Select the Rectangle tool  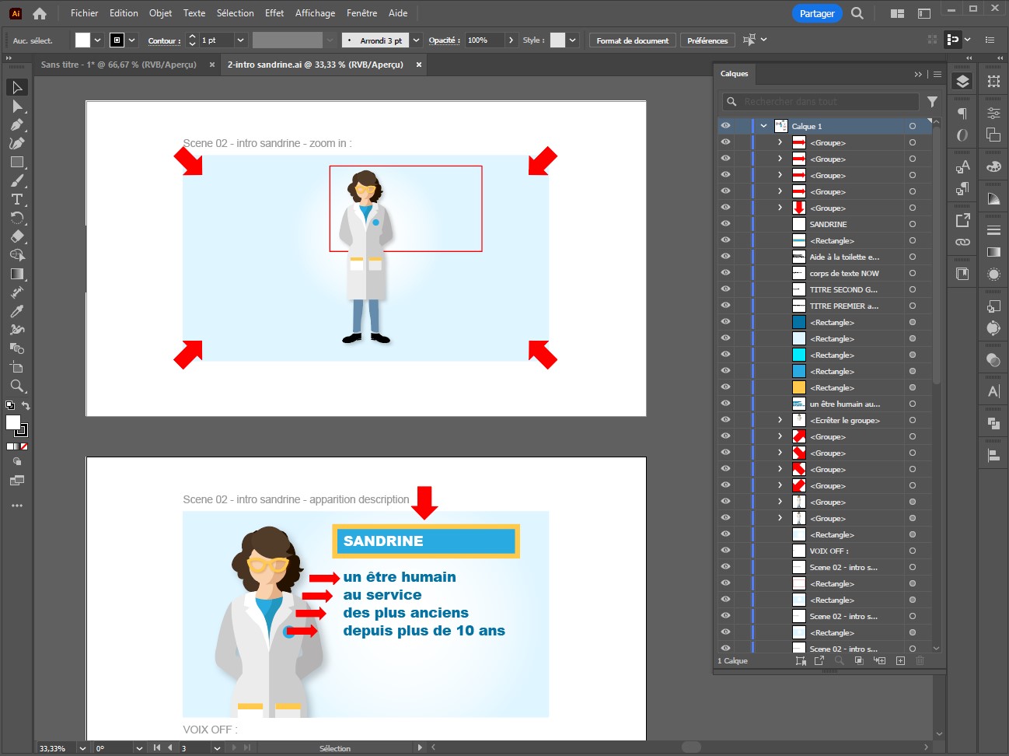(x=17, y=162)
